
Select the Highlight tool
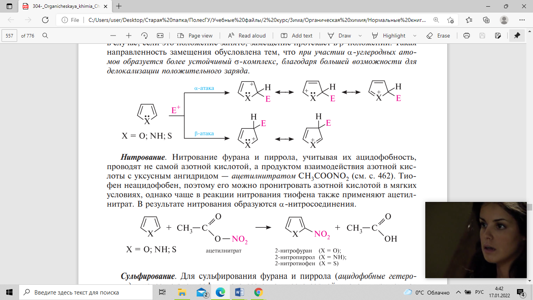(389, 36)
